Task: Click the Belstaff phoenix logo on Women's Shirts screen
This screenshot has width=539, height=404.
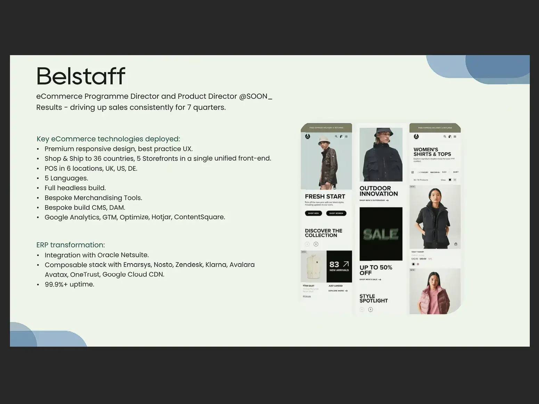Action: coord(416,137)
